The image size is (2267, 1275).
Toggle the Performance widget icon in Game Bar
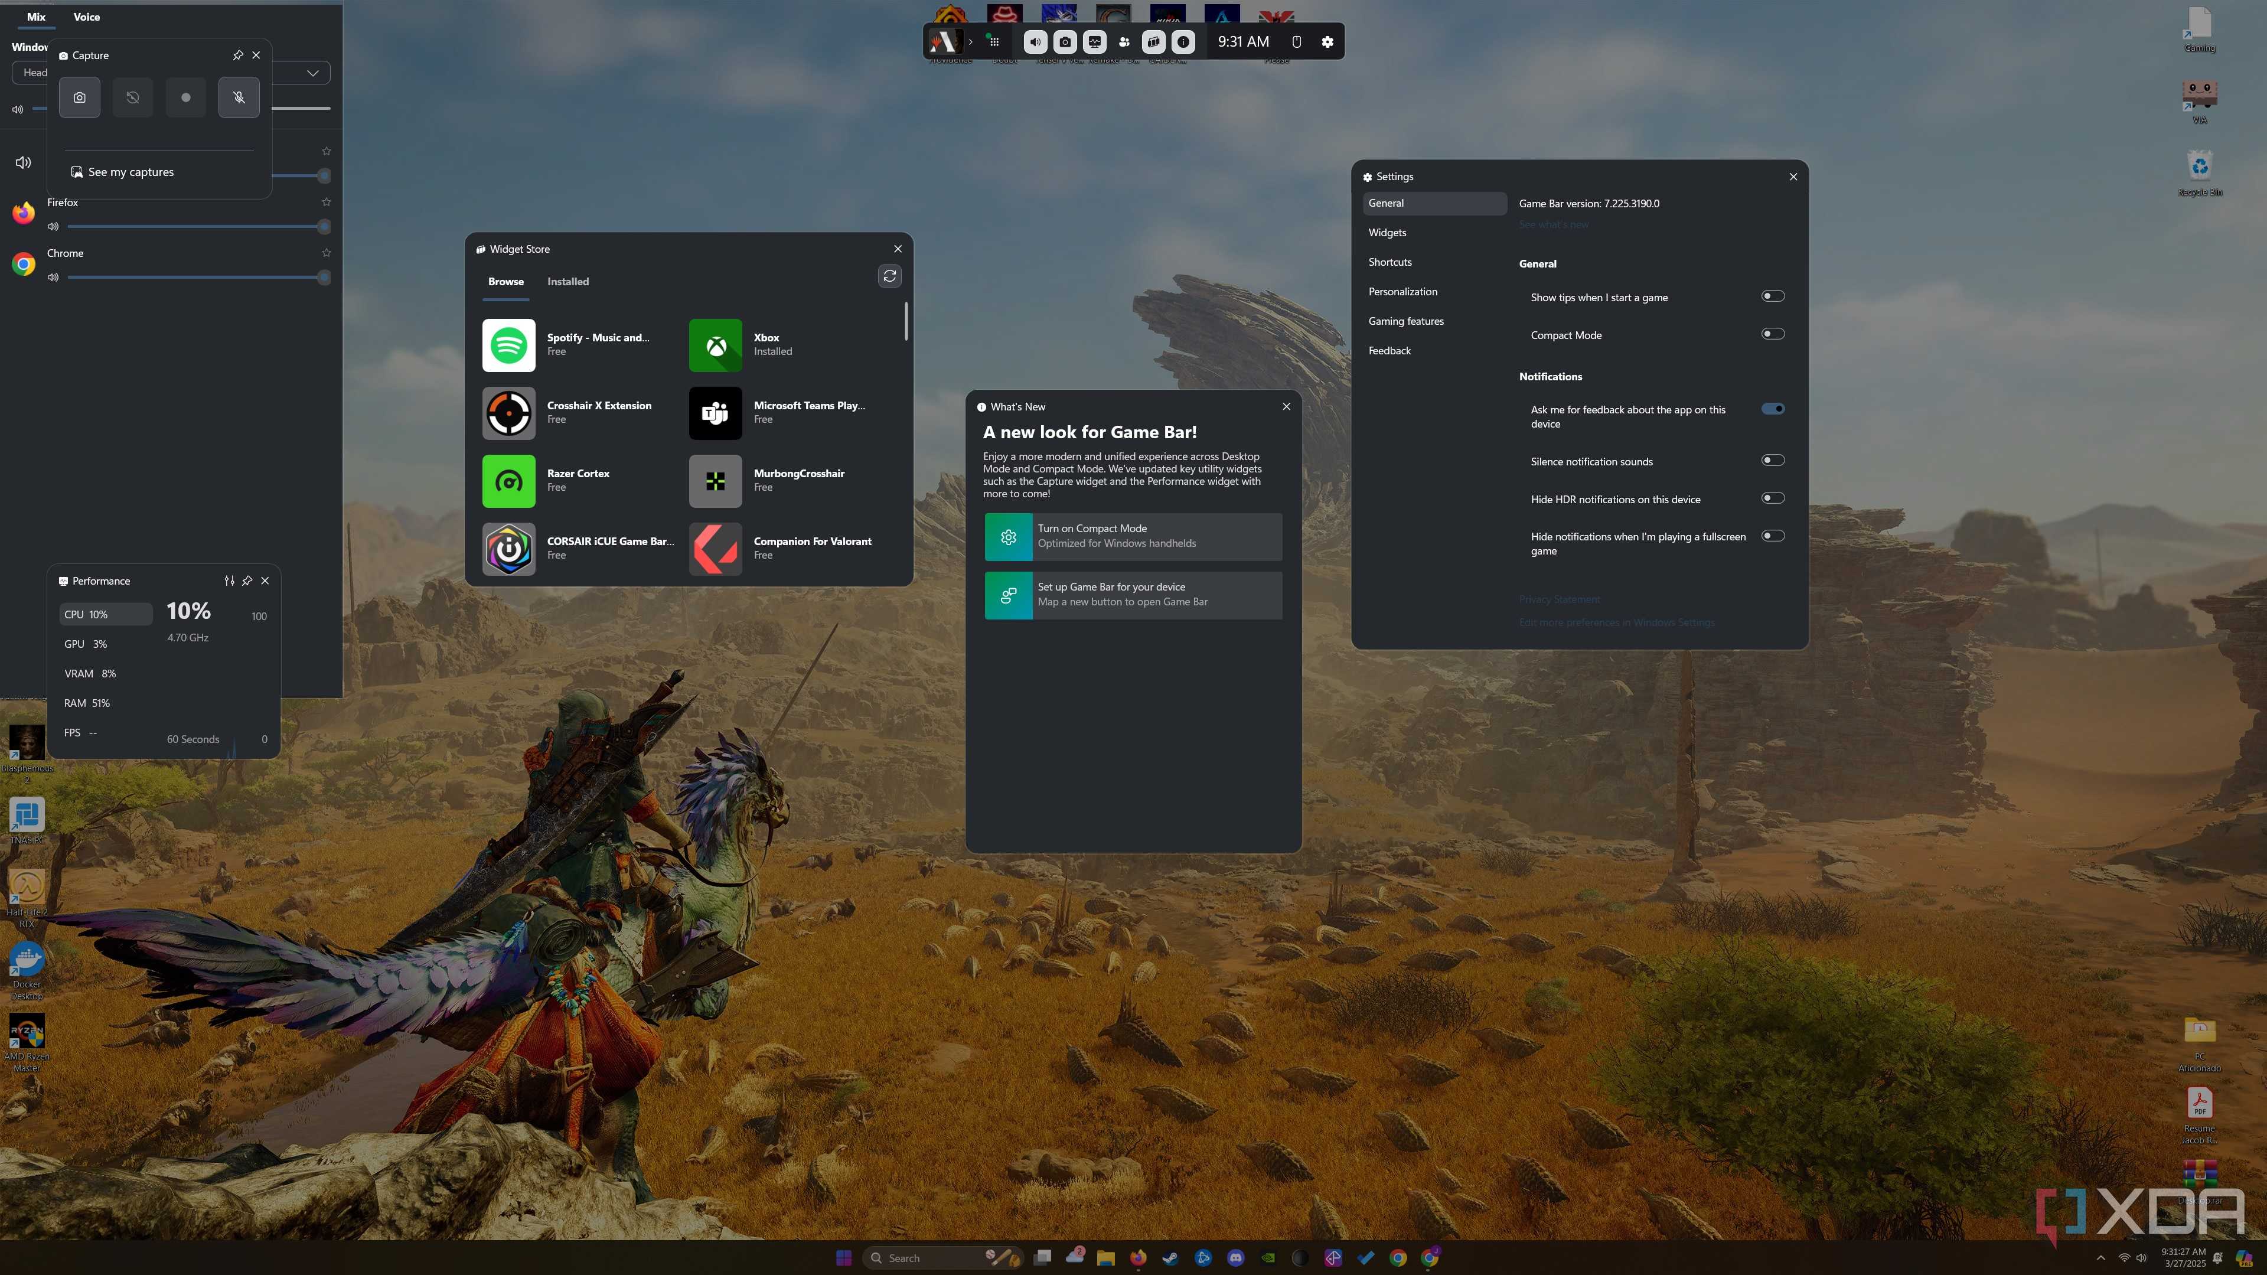pyautogui.click(x=1095, y=41)
